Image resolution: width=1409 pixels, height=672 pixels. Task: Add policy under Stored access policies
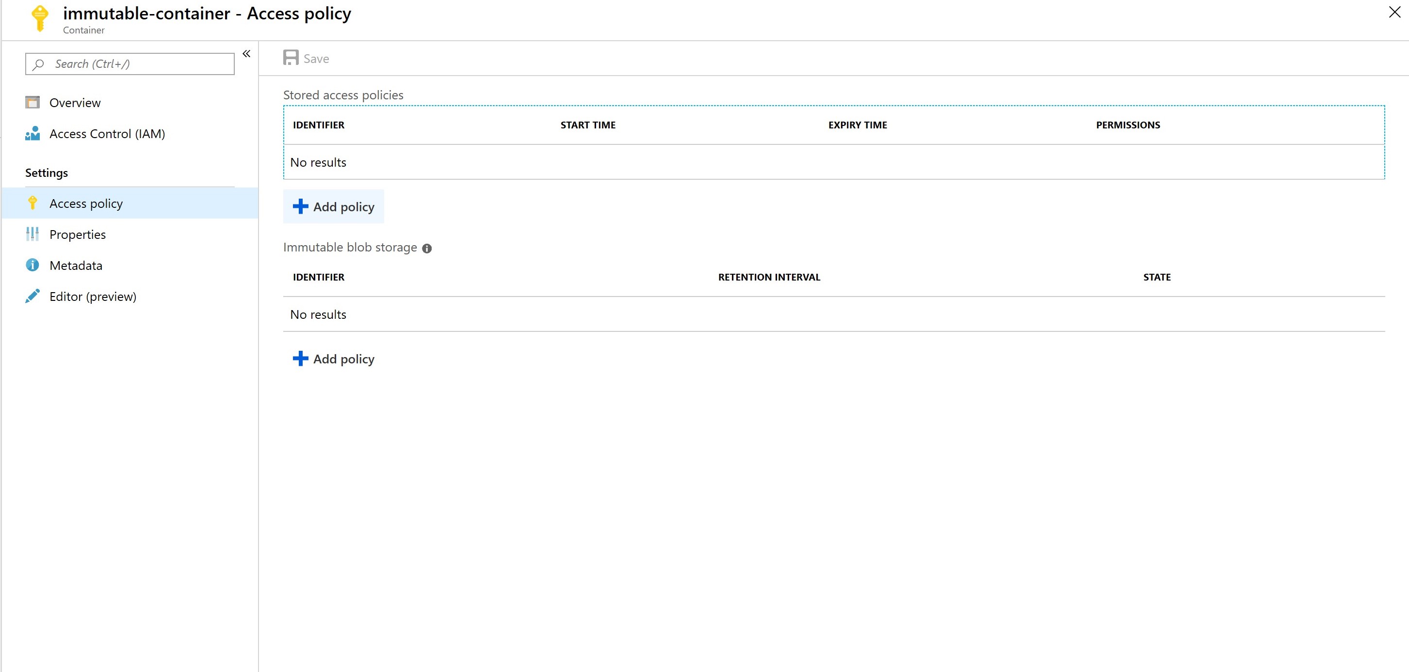coord(334,206)
